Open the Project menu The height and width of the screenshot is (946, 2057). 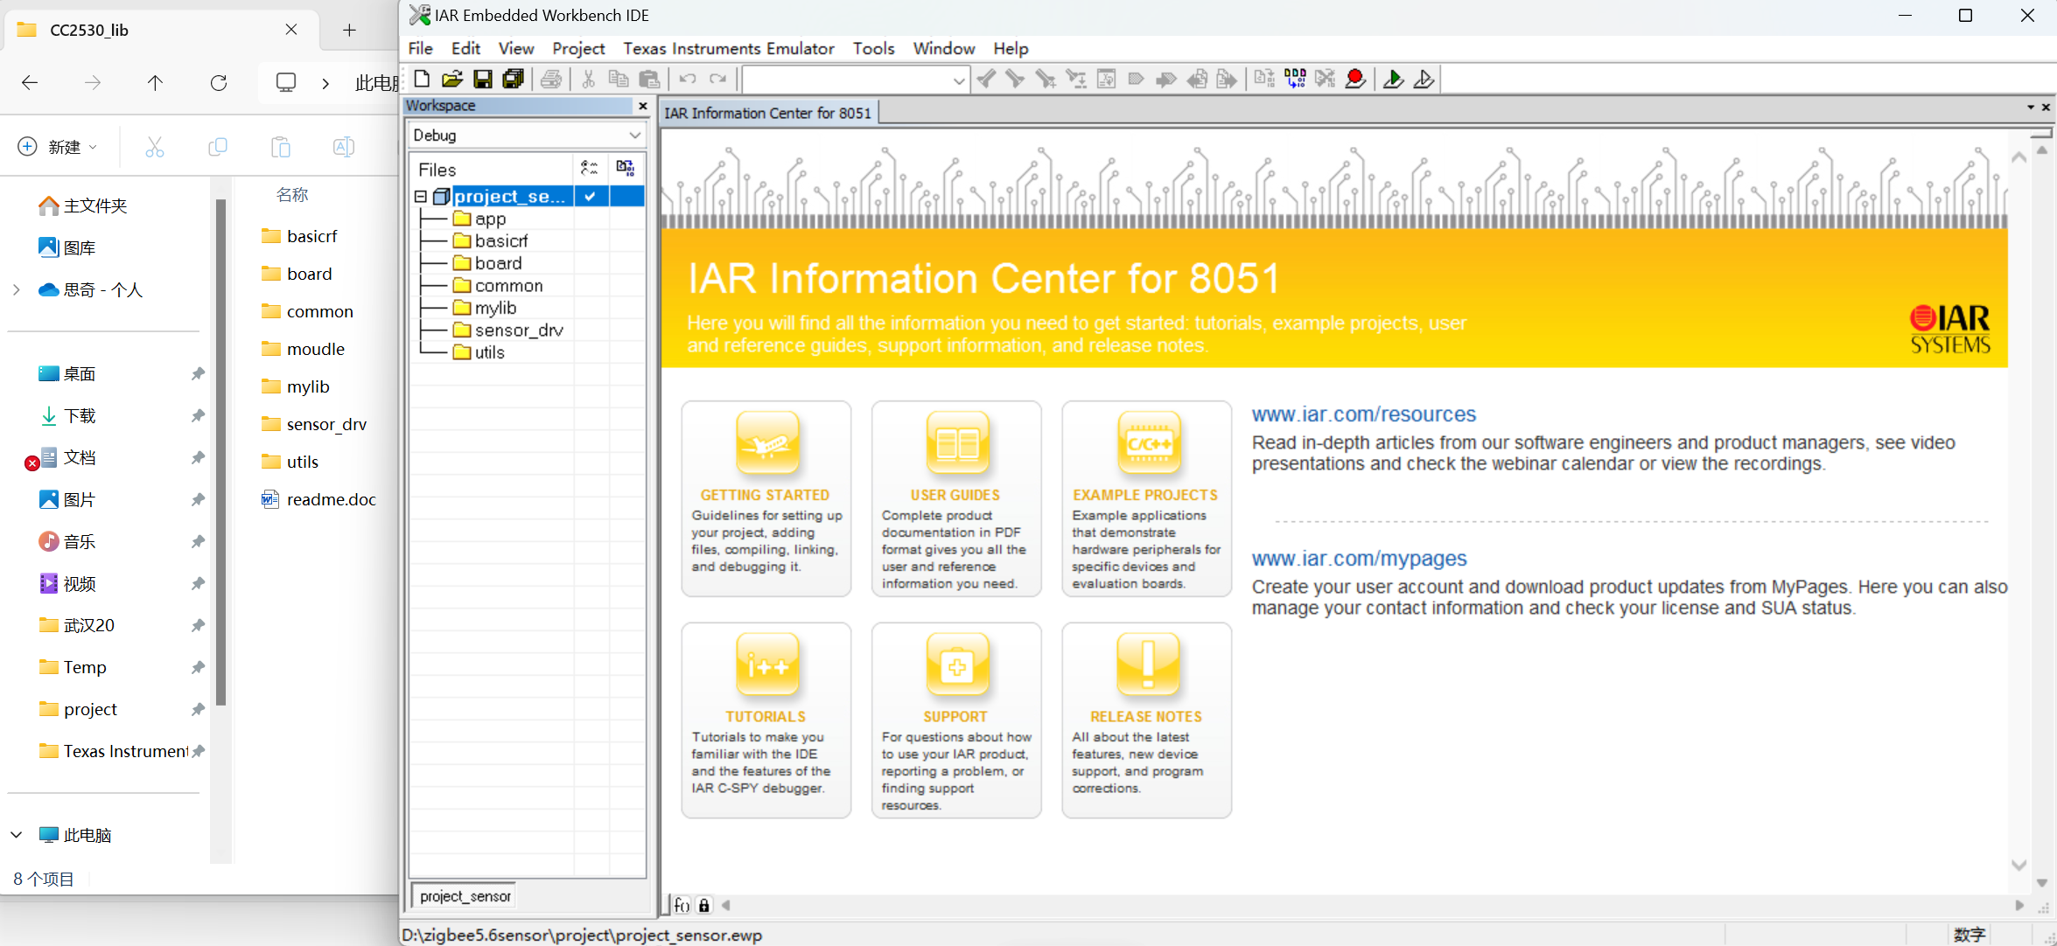point(577,49)
